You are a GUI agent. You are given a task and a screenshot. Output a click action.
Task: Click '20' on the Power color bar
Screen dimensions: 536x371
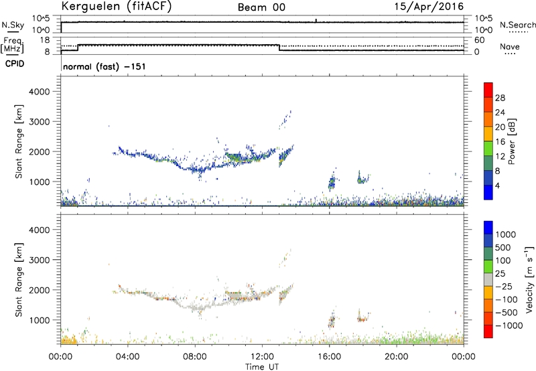[x=500, y=127]
